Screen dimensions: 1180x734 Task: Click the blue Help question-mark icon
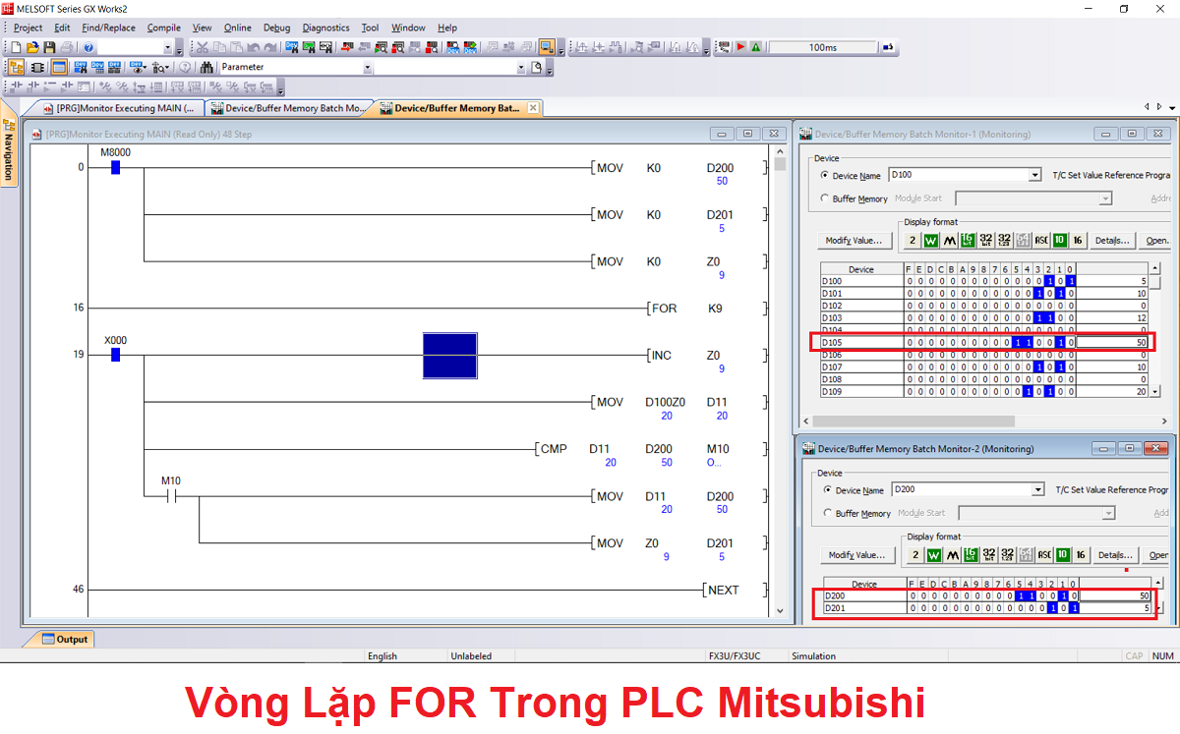[88, 47]
